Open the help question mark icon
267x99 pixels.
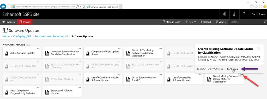(244, 14)
